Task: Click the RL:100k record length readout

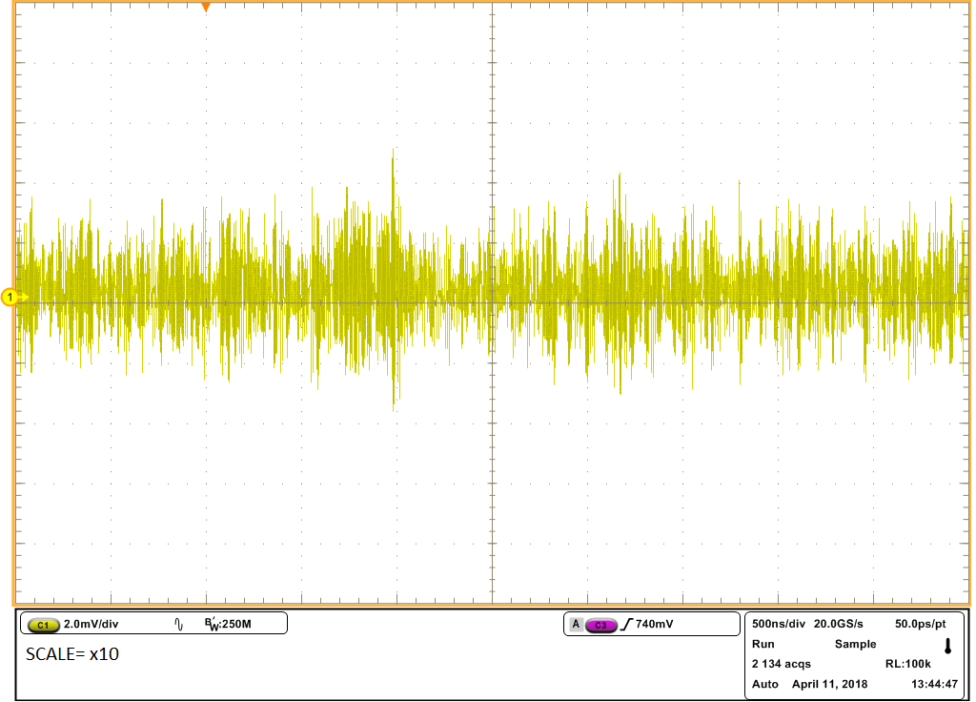Action: 907,664
